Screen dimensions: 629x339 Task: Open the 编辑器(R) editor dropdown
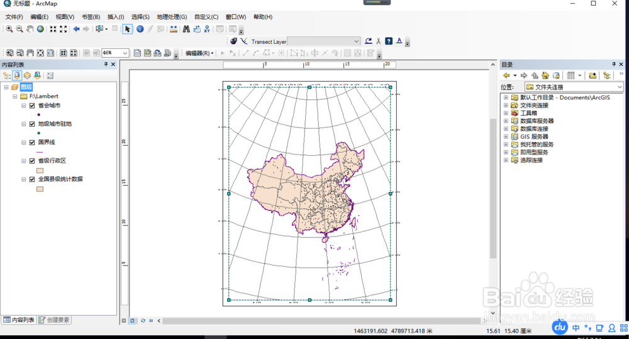[199, 53]
